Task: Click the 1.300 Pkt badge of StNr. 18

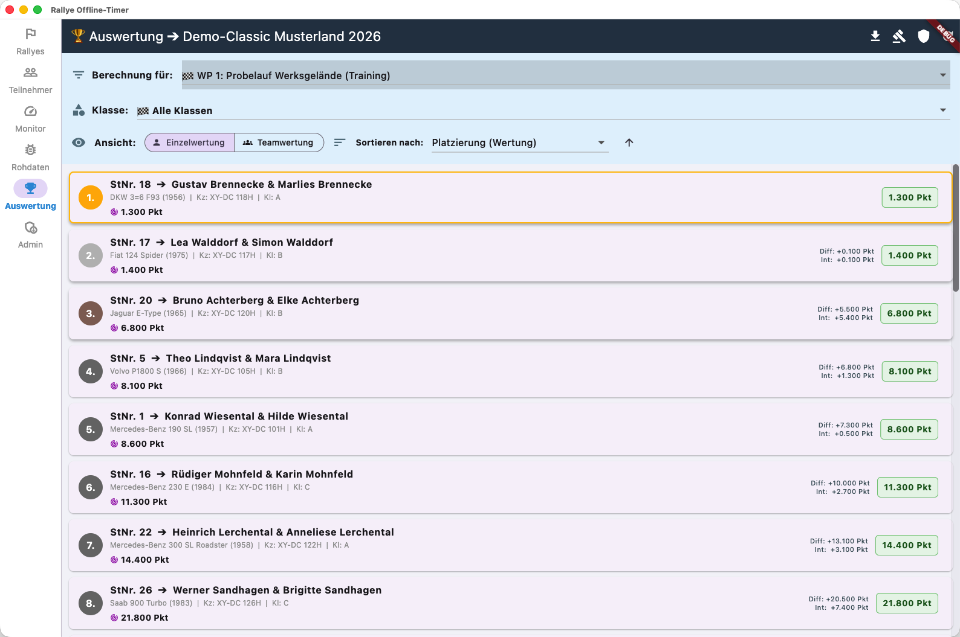Action: [x=910, y=197]
